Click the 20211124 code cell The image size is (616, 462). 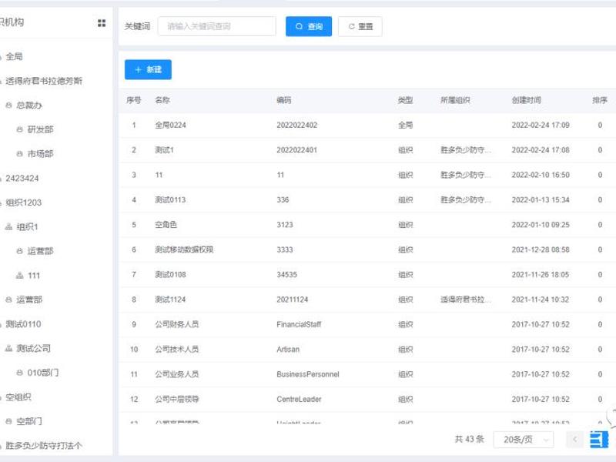293,300
